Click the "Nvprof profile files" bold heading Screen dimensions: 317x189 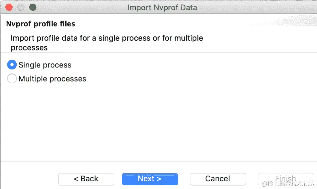(41, 24)
